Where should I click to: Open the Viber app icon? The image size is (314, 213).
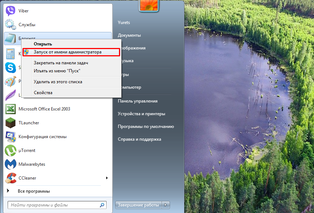tap(11, 11)
